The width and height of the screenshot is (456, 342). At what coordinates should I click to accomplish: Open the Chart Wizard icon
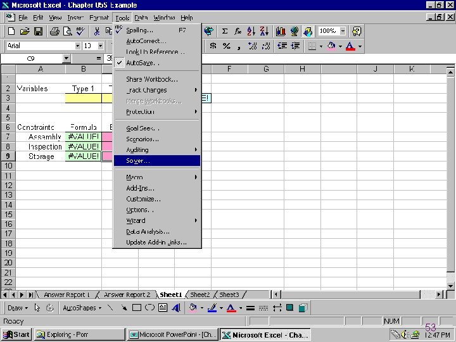[281, 31]
